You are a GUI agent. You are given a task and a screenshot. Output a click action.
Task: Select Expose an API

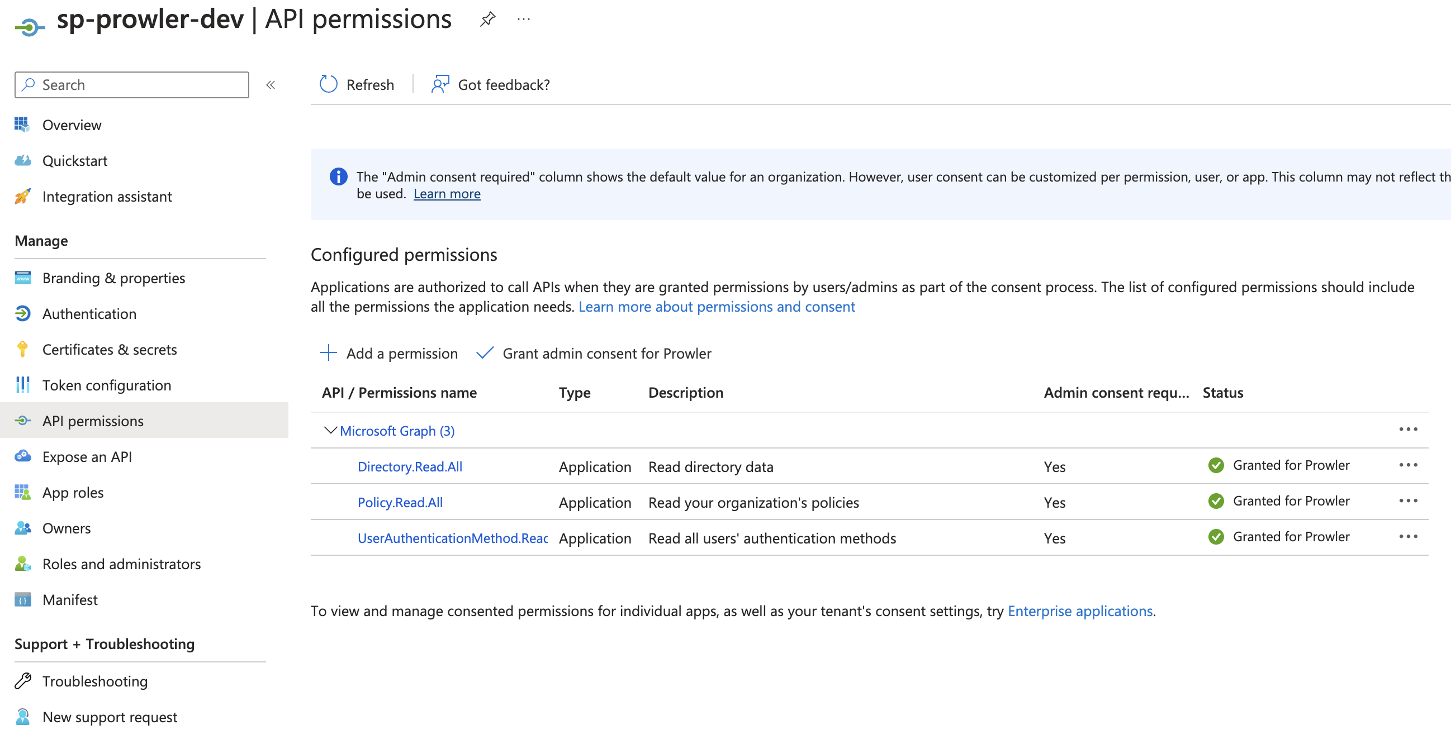87,456
